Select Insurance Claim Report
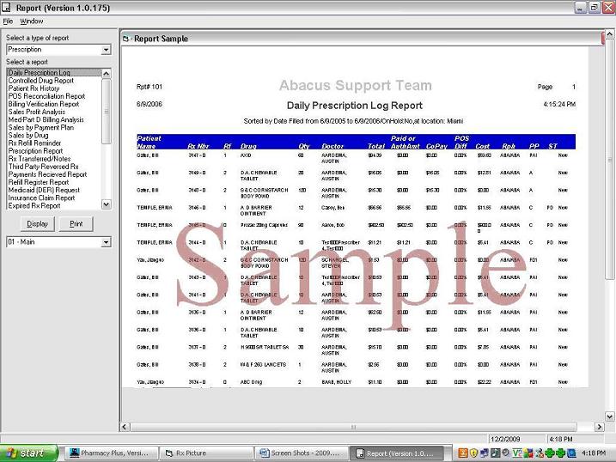This screenshot has width=616, height=462. (41, 198)
